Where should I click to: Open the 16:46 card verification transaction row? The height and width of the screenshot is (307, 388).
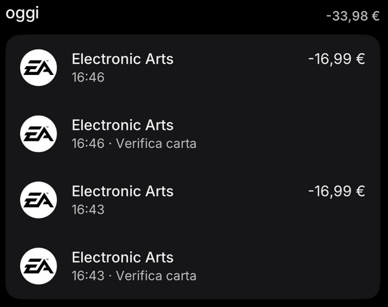[259, 134]
